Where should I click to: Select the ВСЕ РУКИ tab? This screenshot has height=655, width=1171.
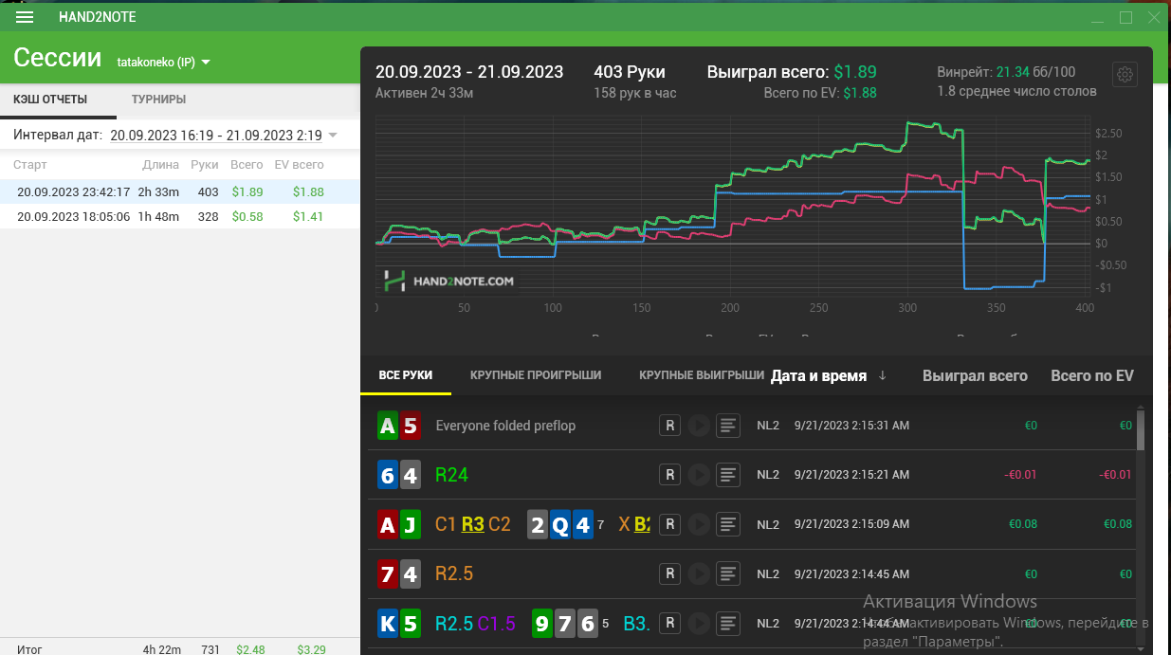coord(406,375)
